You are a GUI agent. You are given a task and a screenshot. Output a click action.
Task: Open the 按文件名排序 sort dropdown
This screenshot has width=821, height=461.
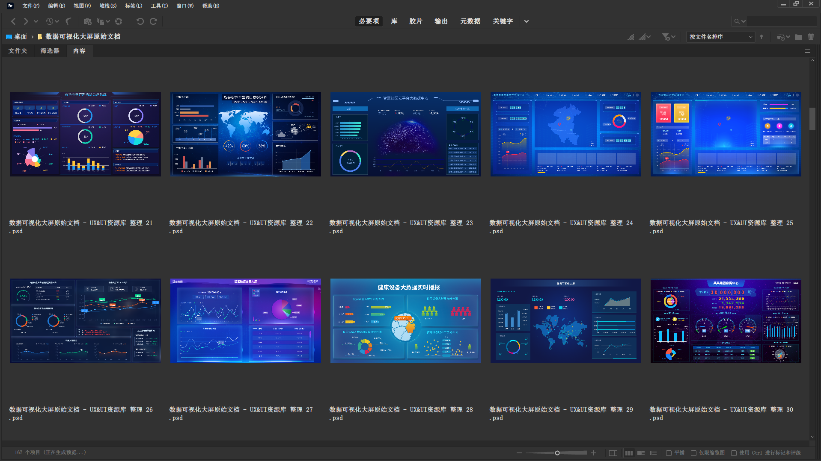(720, 37)
